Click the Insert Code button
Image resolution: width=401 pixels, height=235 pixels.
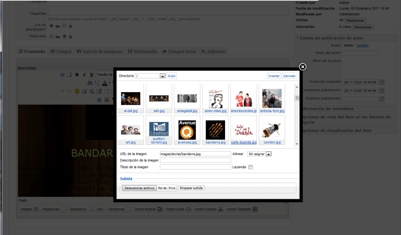[x=179, y=209]
